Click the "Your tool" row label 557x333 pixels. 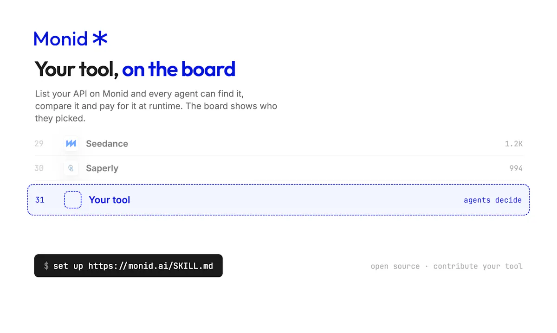coord(110,200)
